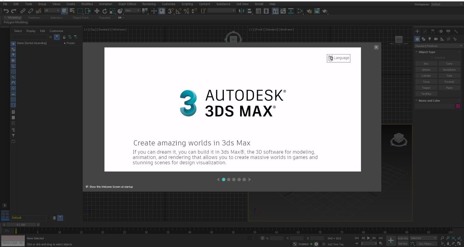Activate the Select and Rotate tool
This screenshot has height=247, width=464.
(x=105, y=11)
